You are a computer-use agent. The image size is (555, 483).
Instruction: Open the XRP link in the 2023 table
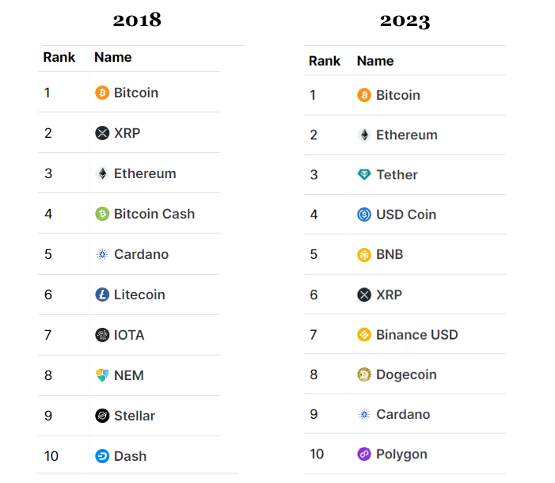[x=389, y=295]
